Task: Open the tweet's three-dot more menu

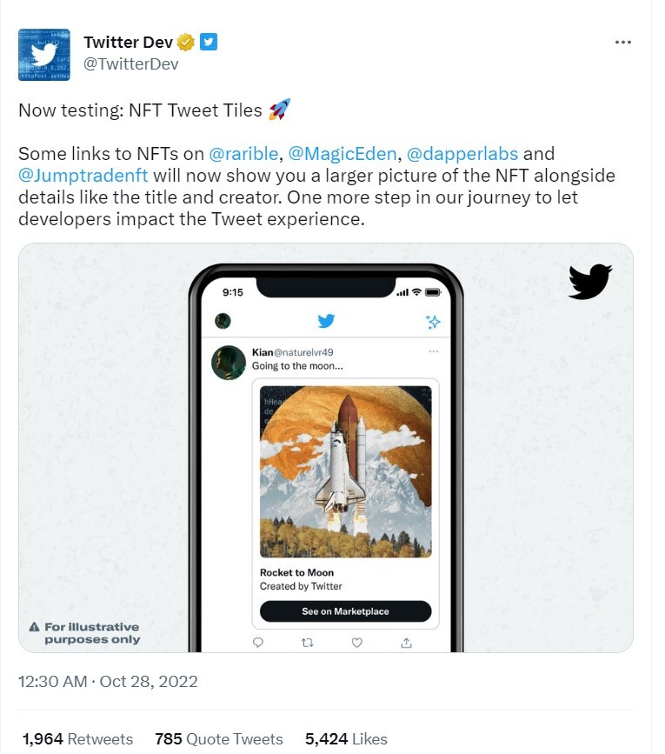Action: (622, 43)
